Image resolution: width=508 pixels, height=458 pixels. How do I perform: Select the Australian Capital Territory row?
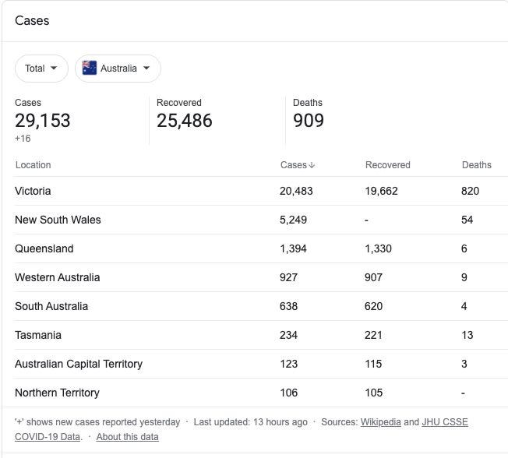pos(260,364)
